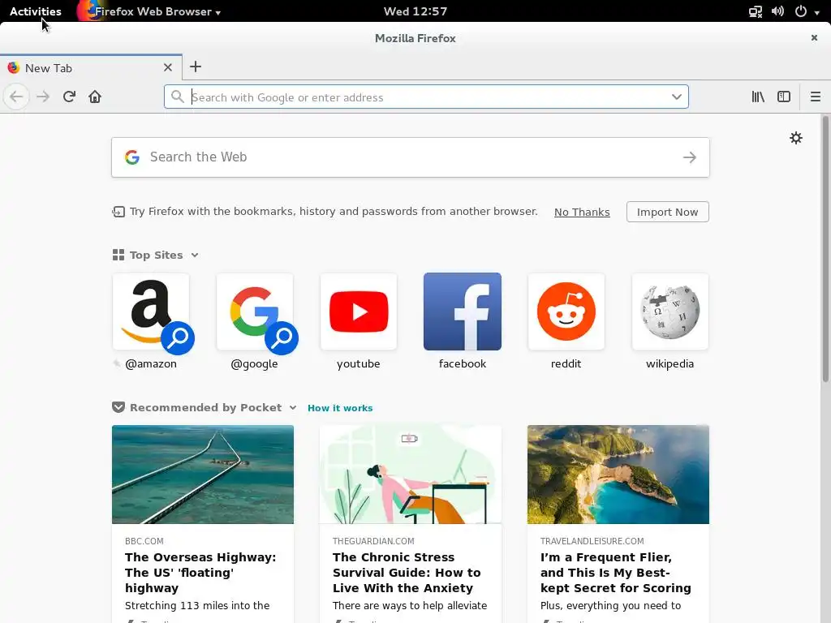Show address bar history dropdown arrow
Viewport: 831px width, 623px height.
click(x=677, y=97)
